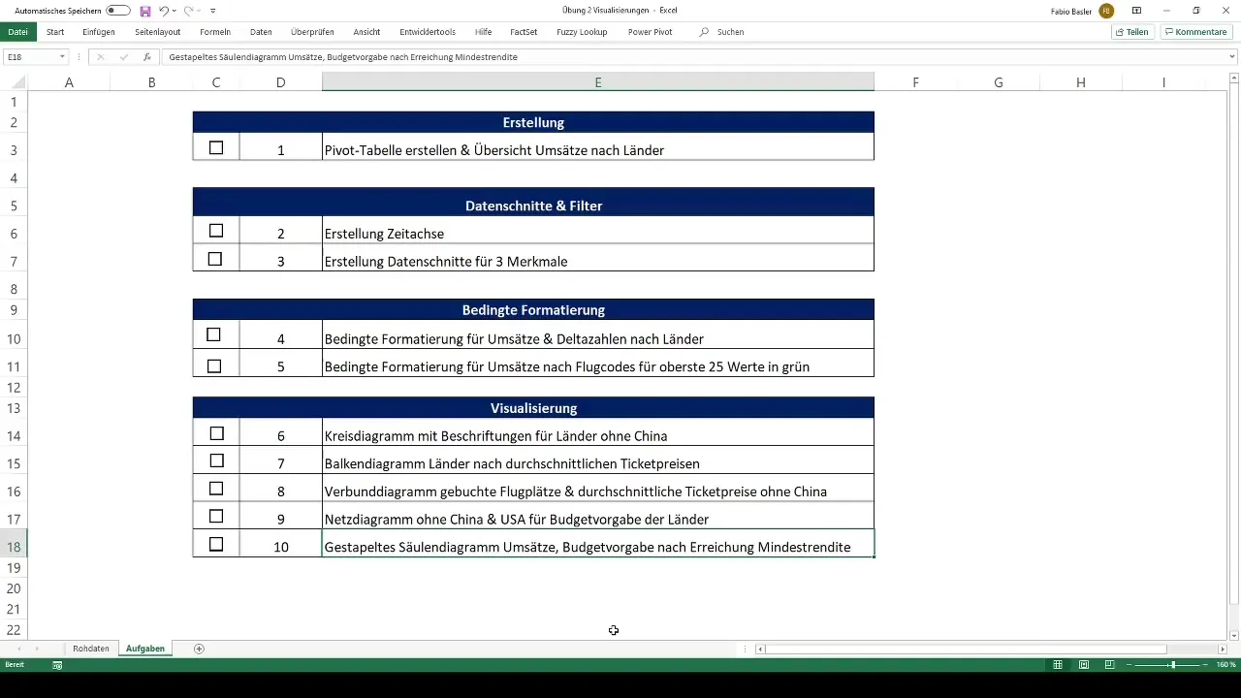The image size is (1241, 698).
Task: Check the box for task 2 Zeitachse
Action: click(x=216, y=231)
